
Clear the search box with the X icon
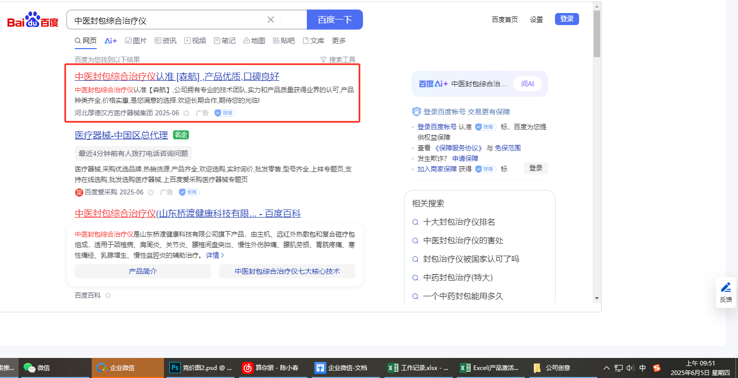[x=271, y=20]
